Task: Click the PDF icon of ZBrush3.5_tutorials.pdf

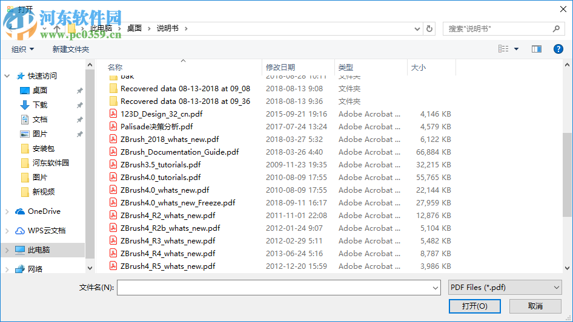Action: coord(113,164)
